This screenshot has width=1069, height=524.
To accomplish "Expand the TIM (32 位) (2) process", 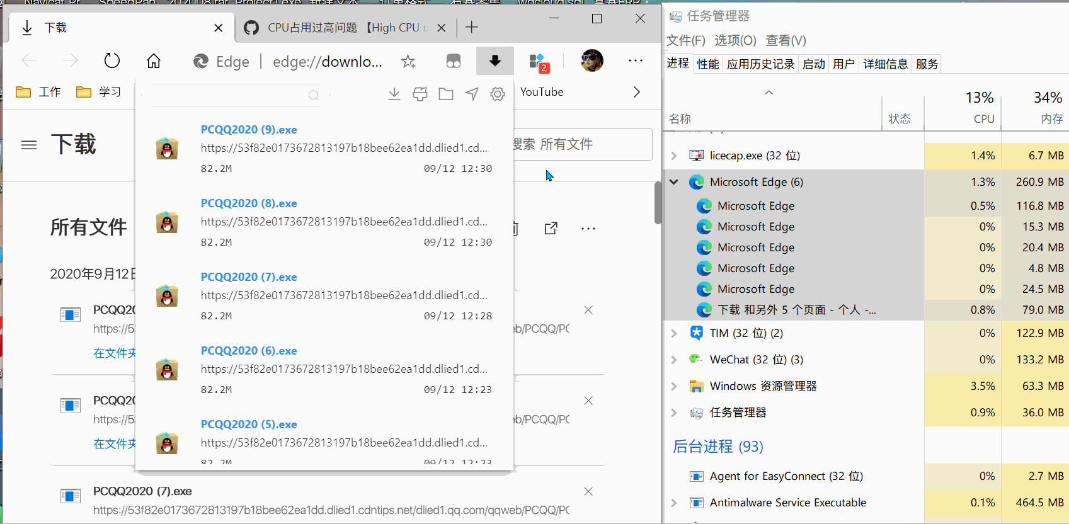I will pos(674,333).
